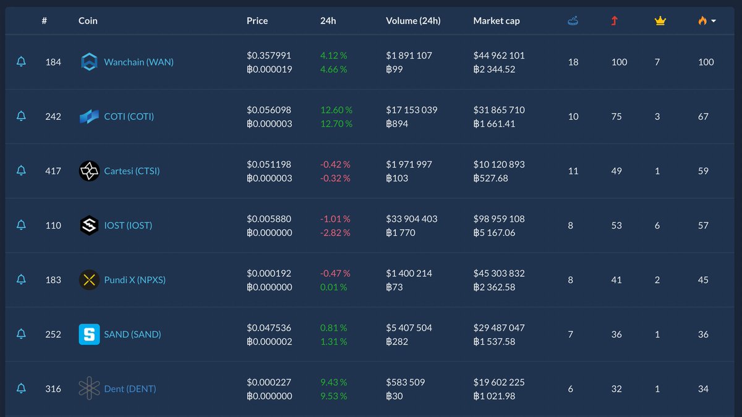Sort by the red up-arrow column

(x=614, y=20)
